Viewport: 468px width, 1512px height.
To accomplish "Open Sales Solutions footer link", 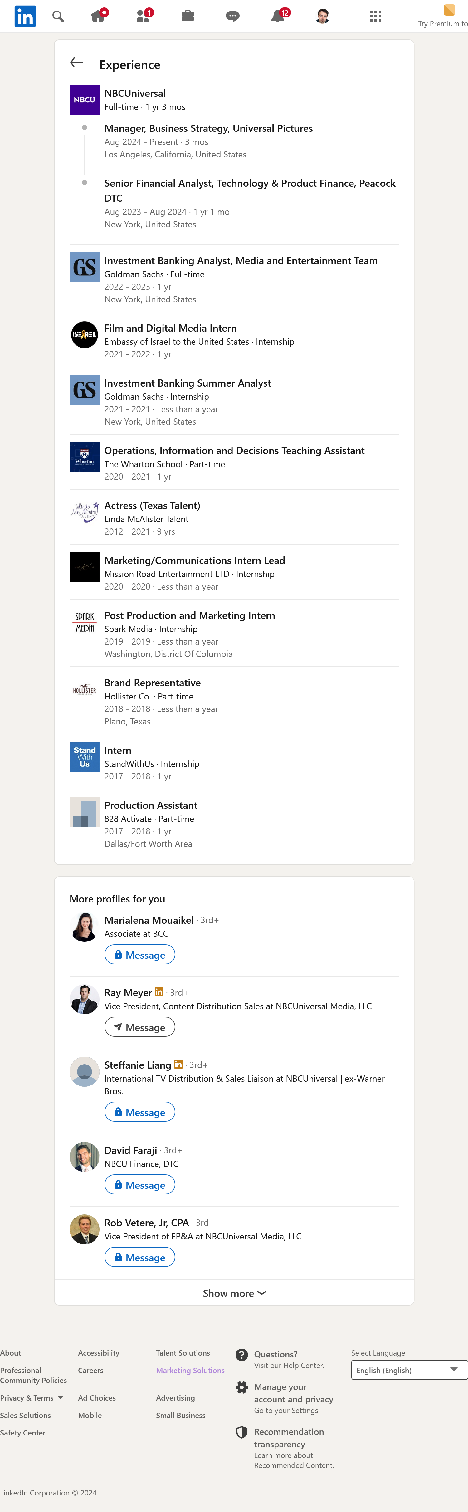I will [x=25, y=1415].
